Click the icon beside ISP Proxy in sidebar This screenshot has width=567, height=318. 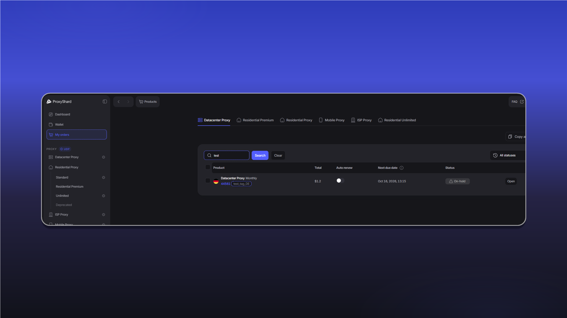click(103, 215)
